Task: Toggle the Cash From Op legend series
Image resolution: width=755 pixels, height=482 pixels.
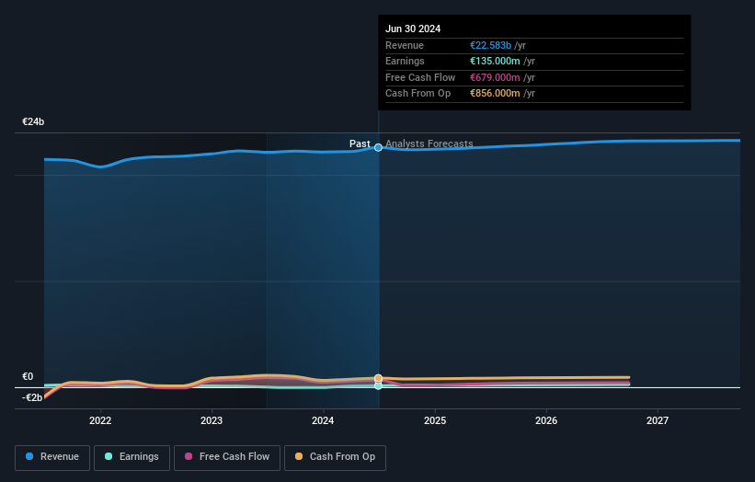Action: click(335, 457)
